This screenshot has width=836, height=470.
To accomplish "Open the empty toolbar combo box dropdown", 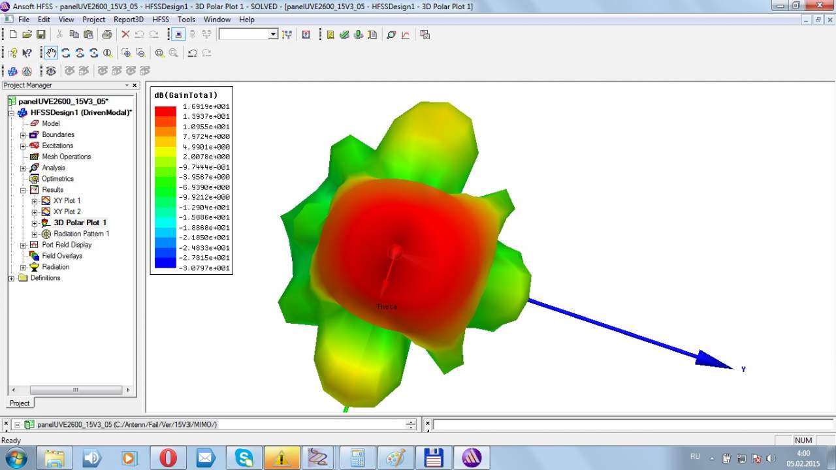I will [x=273, y=35].
